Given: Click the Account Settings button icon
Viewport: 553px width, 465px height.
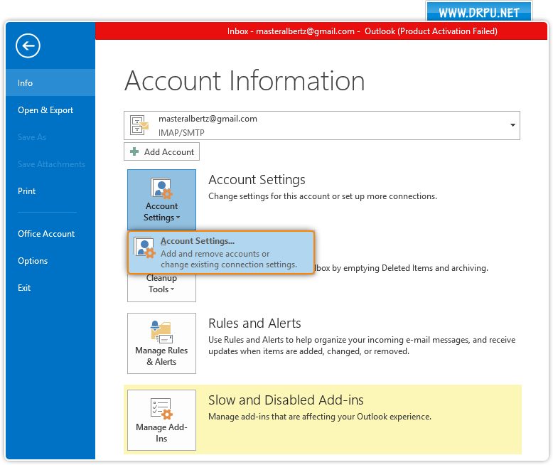Looking at the screenshot, I should 161,188.
